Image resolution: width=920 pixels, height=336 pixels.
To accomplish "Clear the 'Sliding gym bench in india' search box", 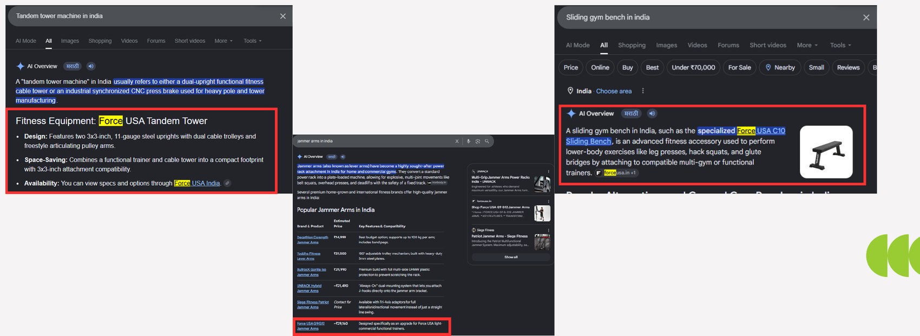I will (866, 17).
